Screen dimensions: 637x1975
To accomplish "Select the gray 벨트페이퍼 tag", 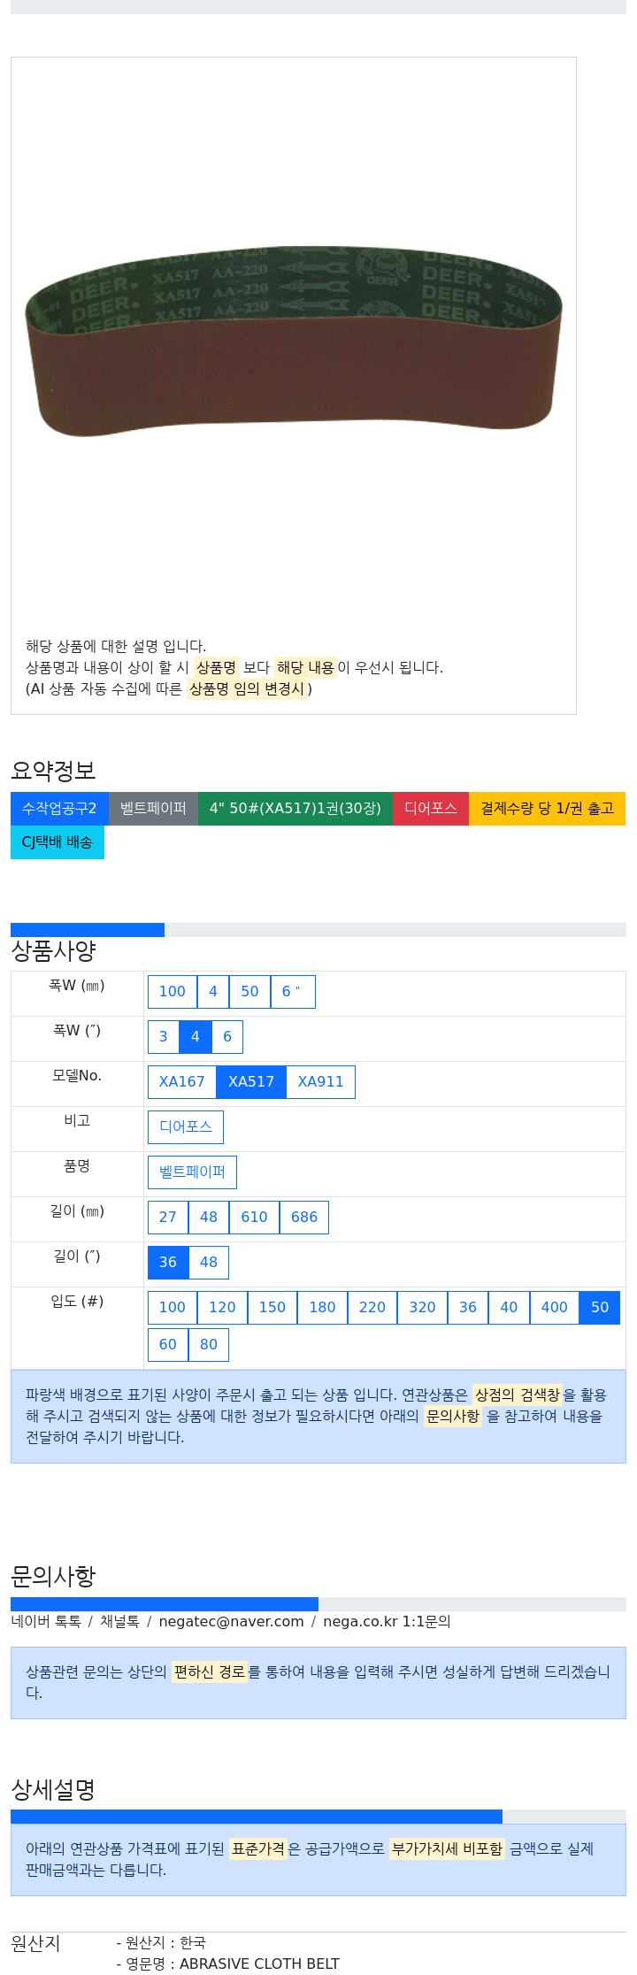I will [x=153, y=809].
